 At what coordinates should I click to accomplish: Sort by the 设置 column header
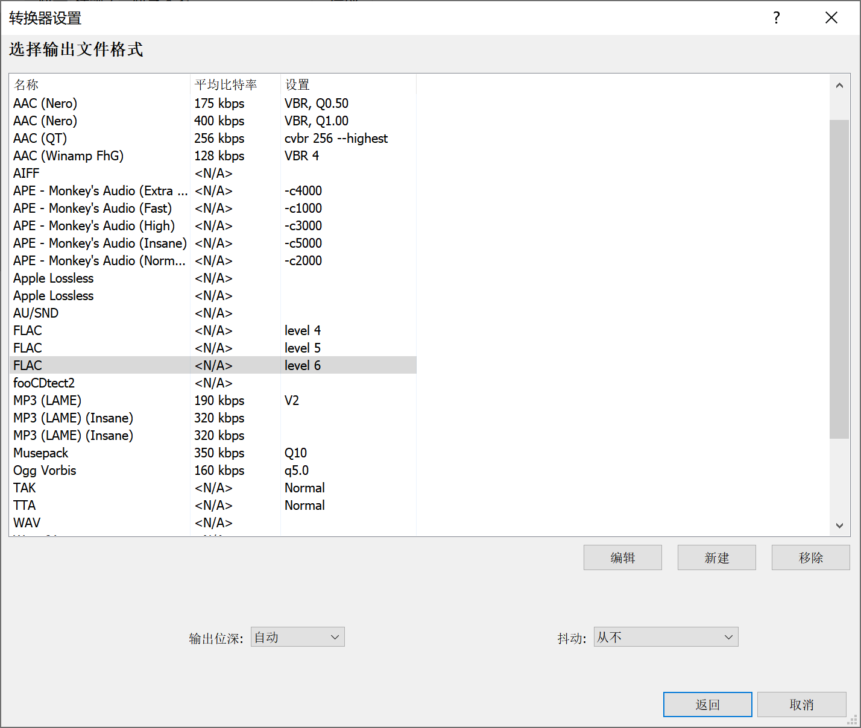(x=348, y=84)
